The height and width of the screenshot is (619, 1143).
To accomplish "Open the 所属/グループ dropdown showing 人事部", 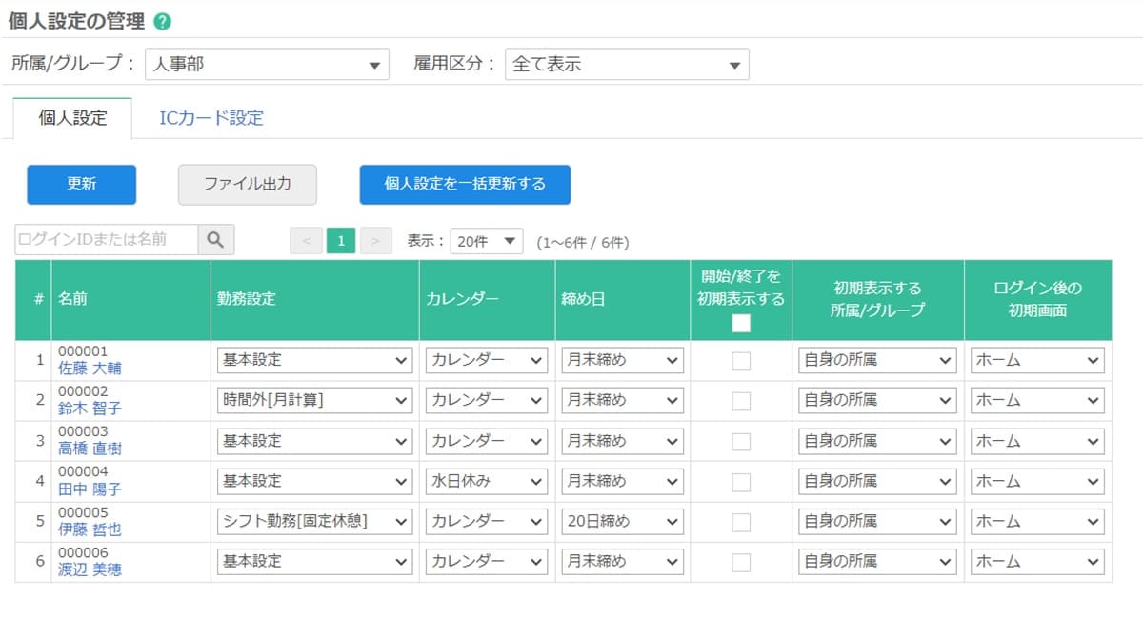I will tap(267, 65).
